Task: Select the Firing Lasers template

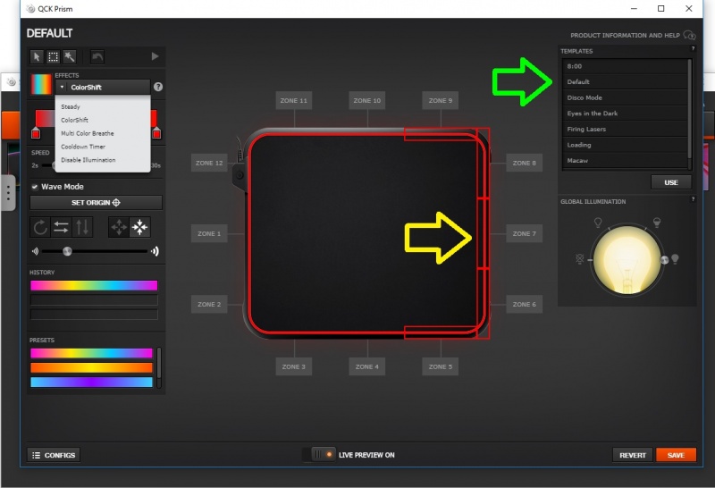Action: tap(625, 129)
